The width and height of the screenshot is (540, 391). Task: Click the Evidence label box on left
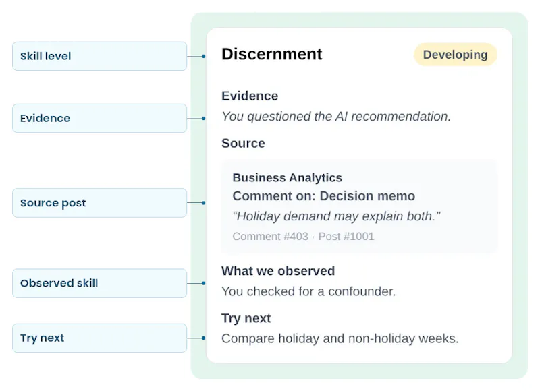coord(99,118)
